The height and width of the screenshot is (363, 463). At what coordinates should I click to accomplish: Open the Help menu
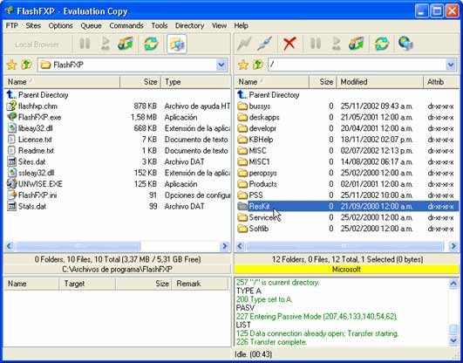[x=241, y=25]
